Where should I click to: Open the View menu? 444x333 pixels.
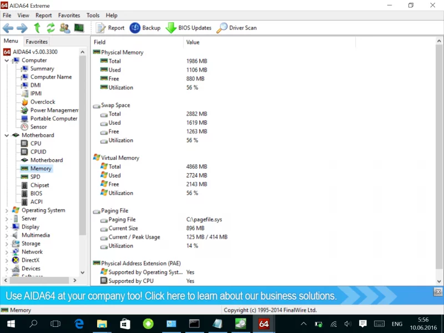coord(23,16)
